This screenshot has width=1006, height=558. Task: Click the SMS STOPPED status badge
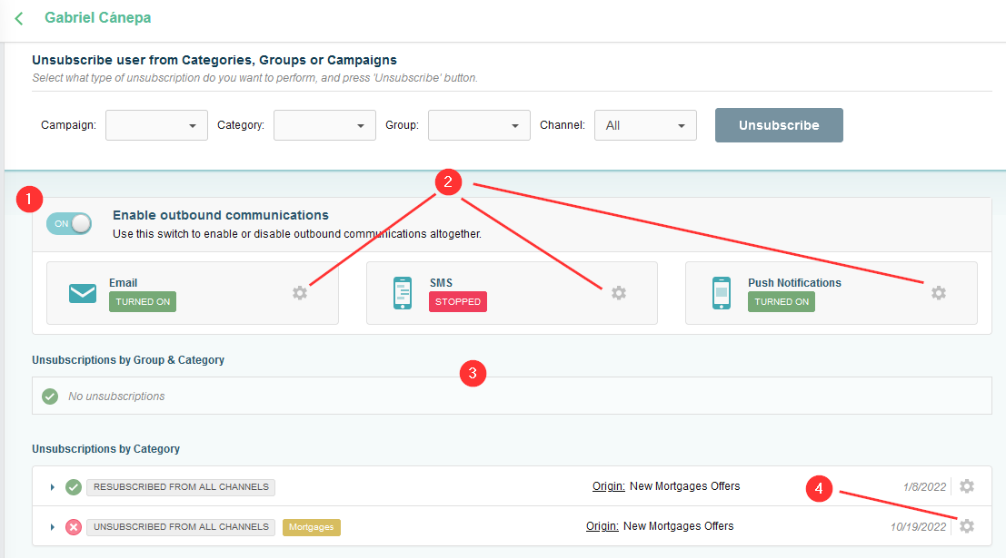coord(458,302)
